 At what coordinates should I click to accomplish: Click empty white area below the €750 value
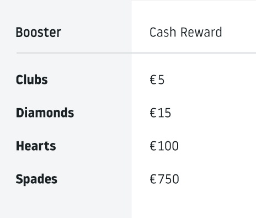(x=194, y=203)
